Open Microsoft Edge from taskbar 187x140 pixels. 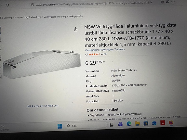(x=129, y=124)
